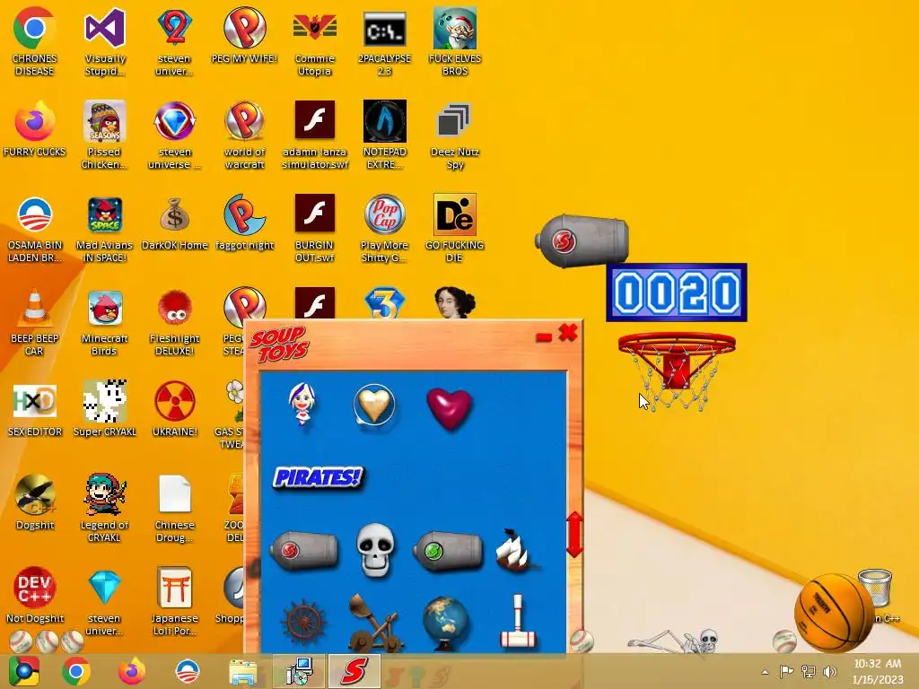Open BURGIN OUT.swf flash file
The width and height of the screenshot is (919, 689).
coord(315,229)
